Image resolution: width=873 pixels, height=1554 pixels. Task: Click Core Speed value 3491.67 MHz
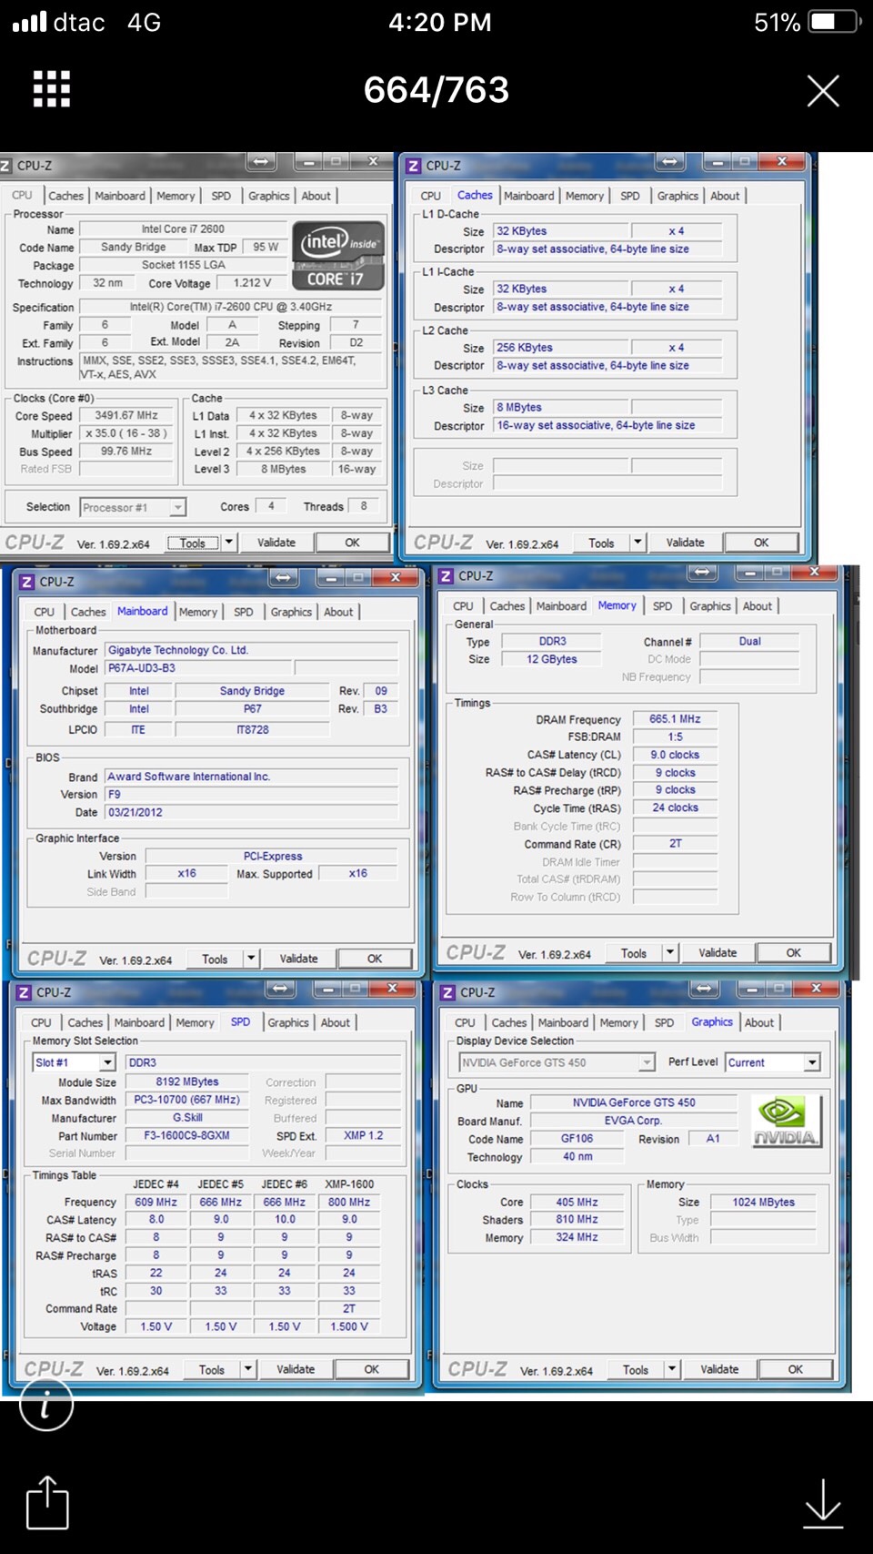click(x=126, y=415)
